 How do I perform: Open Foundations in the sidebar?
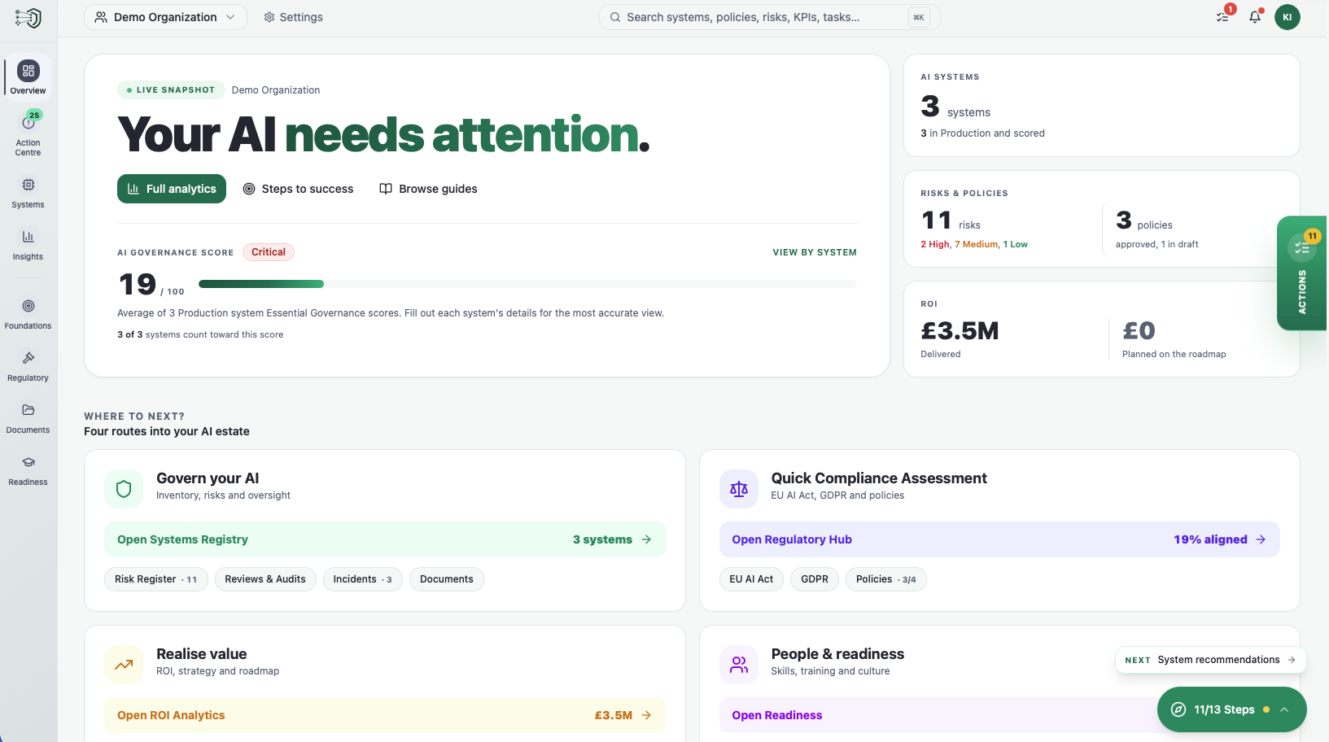point(28,314)
